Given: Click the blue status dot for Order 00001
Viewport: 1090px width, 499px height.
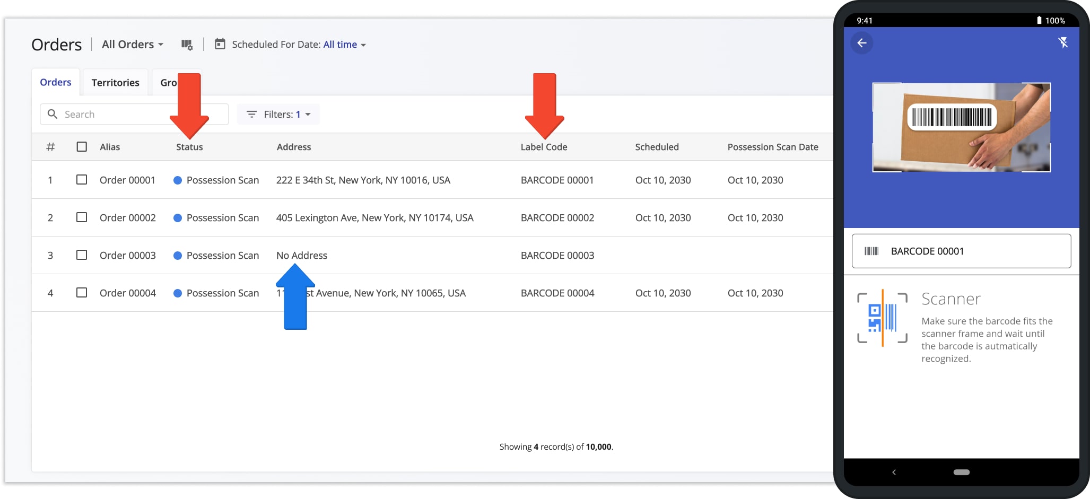Looking at the screenshot, I should (x=178, y=180).
